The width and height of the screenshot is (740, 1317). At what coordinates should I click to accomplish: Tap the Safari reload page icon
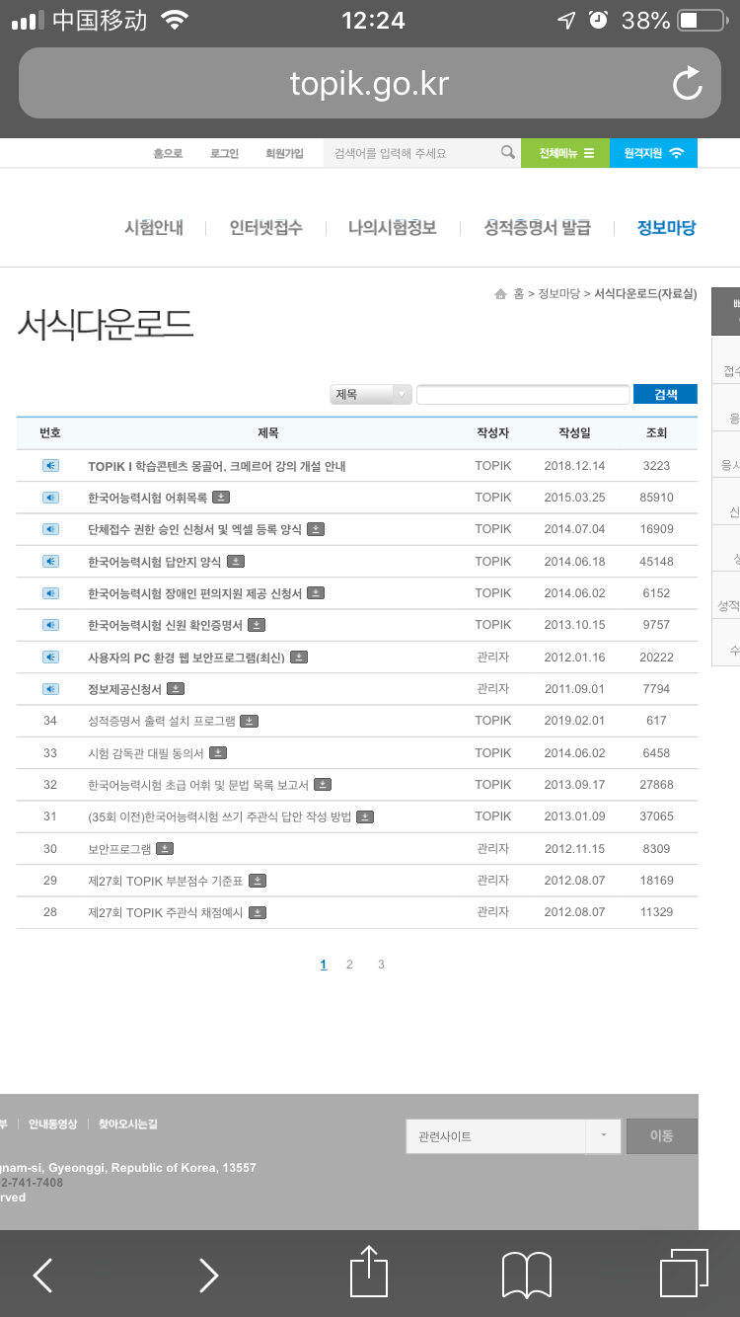tap(687, 84)
